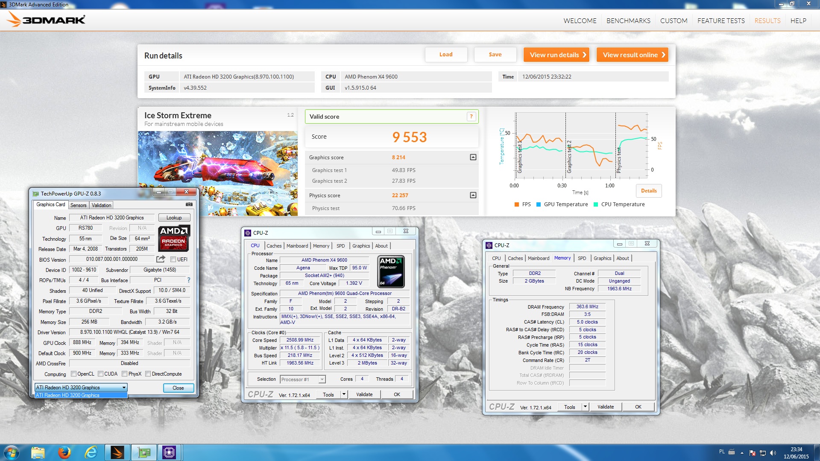This screenshot has height=461, width=820.
Task: Open SPD tab in CPU-Z Memory window
Action: 582,258
